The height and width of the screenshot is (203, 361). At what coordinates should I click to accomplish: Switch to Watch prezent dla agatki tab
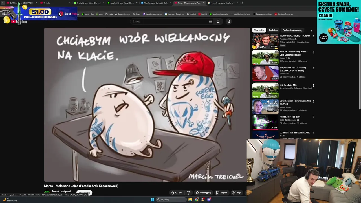pyautogui.click(x=156, y=3)
